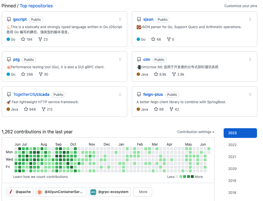The width and height of the screenshot is (263, 201).
Task: Click the Jun month label at graph start
Action: pos(18,144)
